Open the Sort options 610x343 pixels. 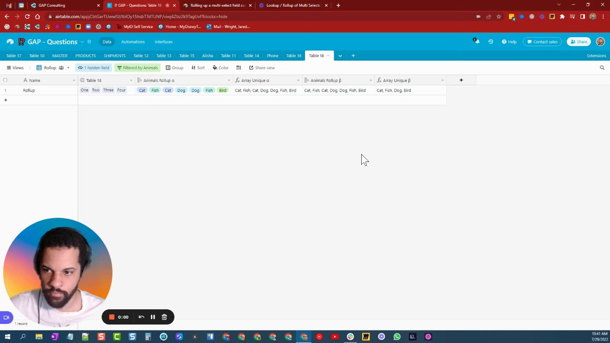point(198,68)
